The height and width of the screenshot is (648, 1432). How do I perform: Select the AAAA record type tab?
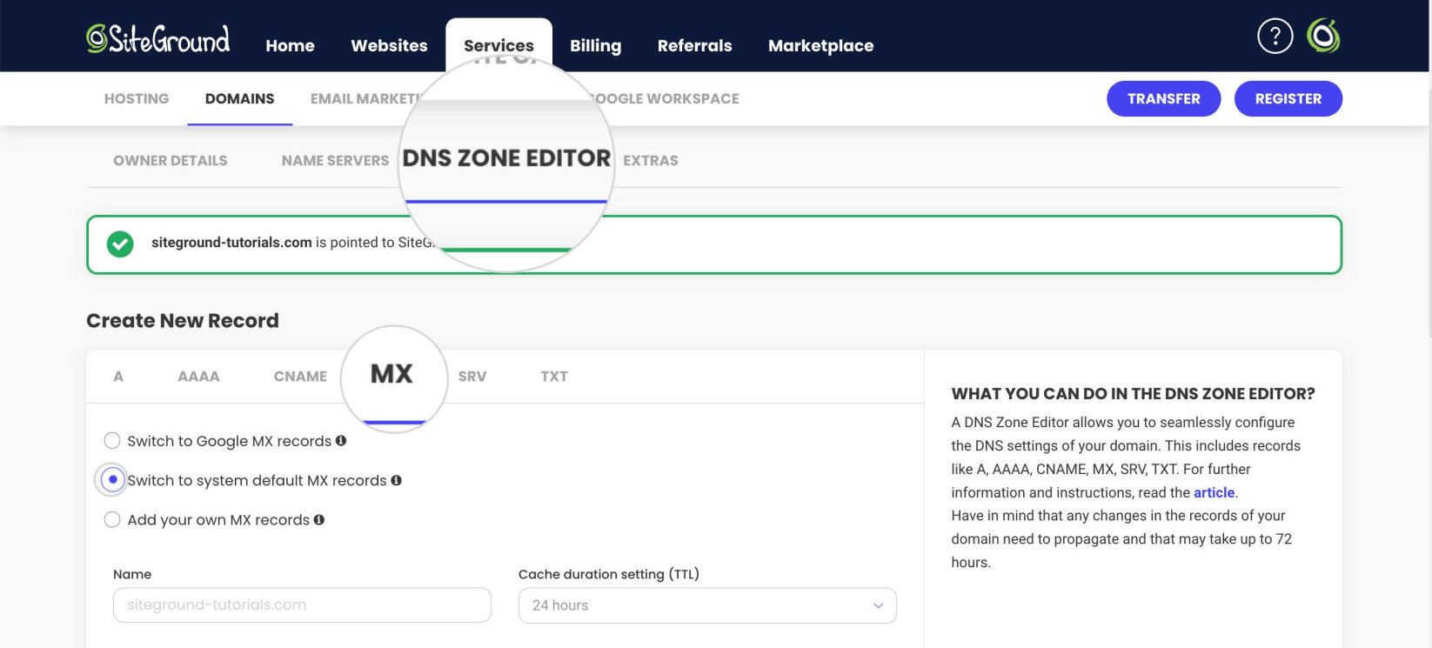click(198, 377)
